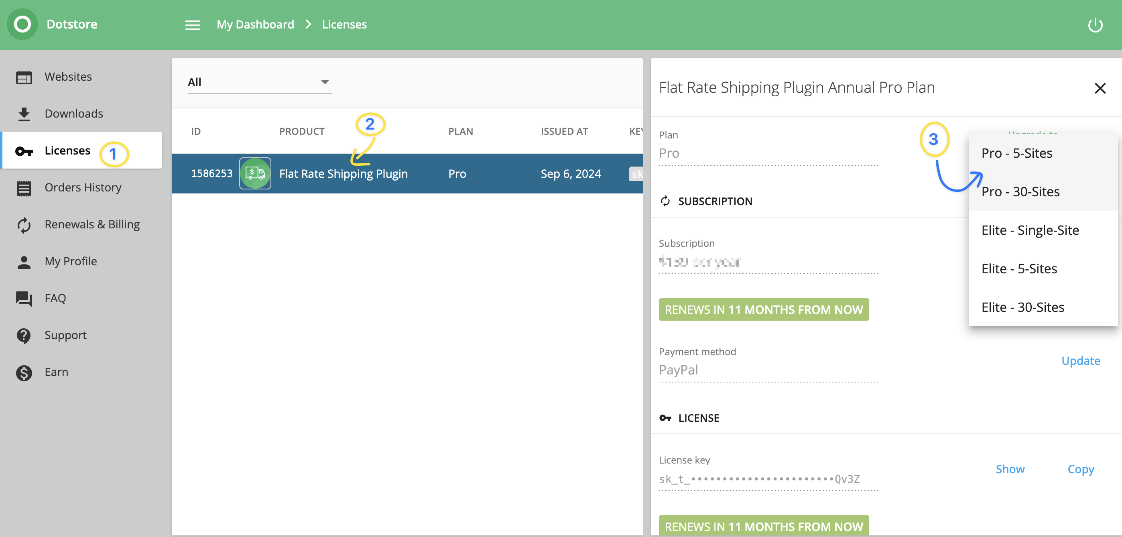
Task: Click the subscription renews badge
Action: [764, 310]
